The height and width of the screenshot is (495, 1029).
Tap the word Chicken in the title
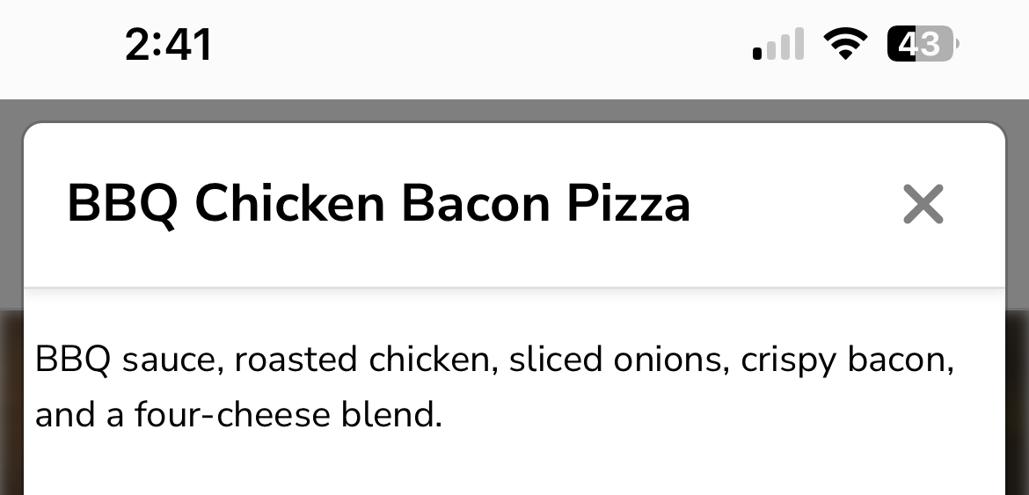[289, 205]
